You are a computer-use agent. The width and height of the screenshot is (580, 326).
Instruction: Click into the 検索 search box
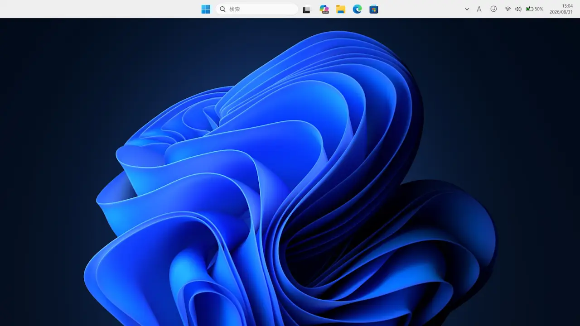coord(257,9)
